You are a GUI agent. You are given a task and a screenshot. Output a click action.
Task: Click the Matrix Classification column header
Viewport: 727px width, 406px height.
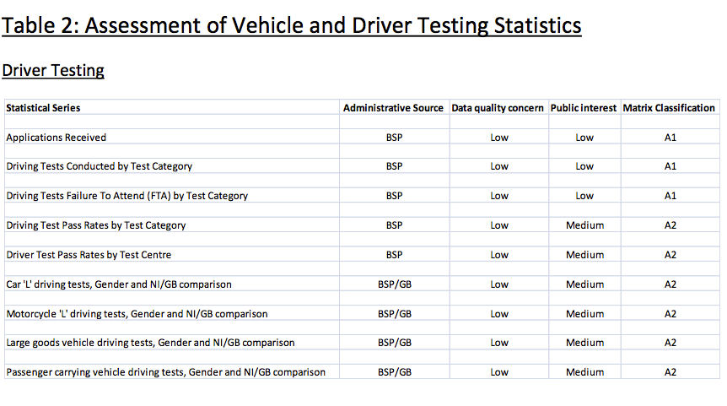(x=669, y=108)
